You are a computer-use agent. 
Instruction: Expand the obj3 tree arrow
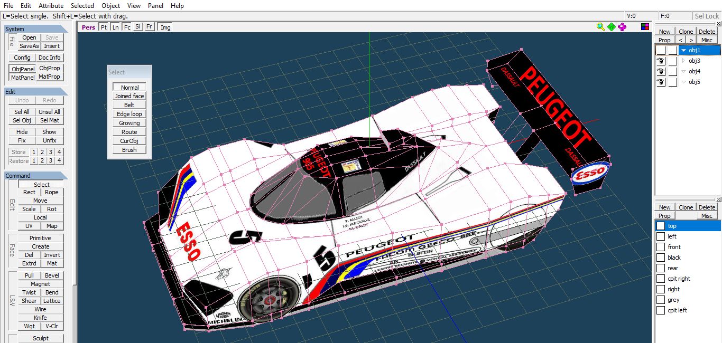pyautogui.click(x=683, y=61)
